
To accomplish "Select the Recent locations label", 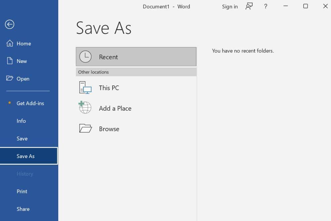I will coord(108,57).
